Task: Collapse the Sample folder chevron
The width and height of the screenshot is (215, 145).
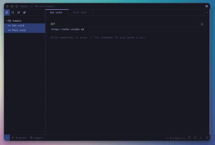Action: 7,21
